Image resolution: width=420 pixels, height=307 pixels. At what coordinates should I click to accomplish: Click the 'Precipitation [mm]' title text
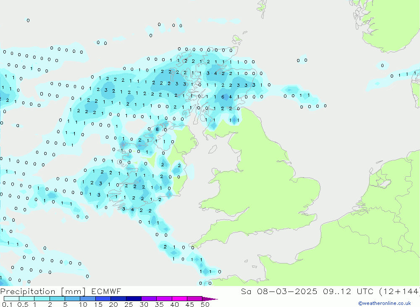click(x=43, y=292)
